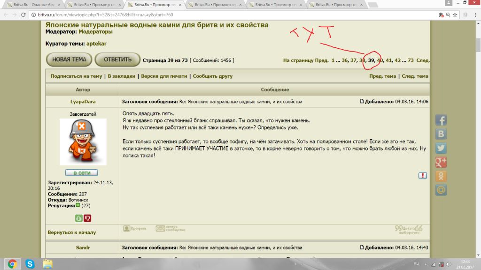Screen dimensions: 481x270
Task: Give LyapaDara a red thumbs-down reputation
Action: point(87,218)
